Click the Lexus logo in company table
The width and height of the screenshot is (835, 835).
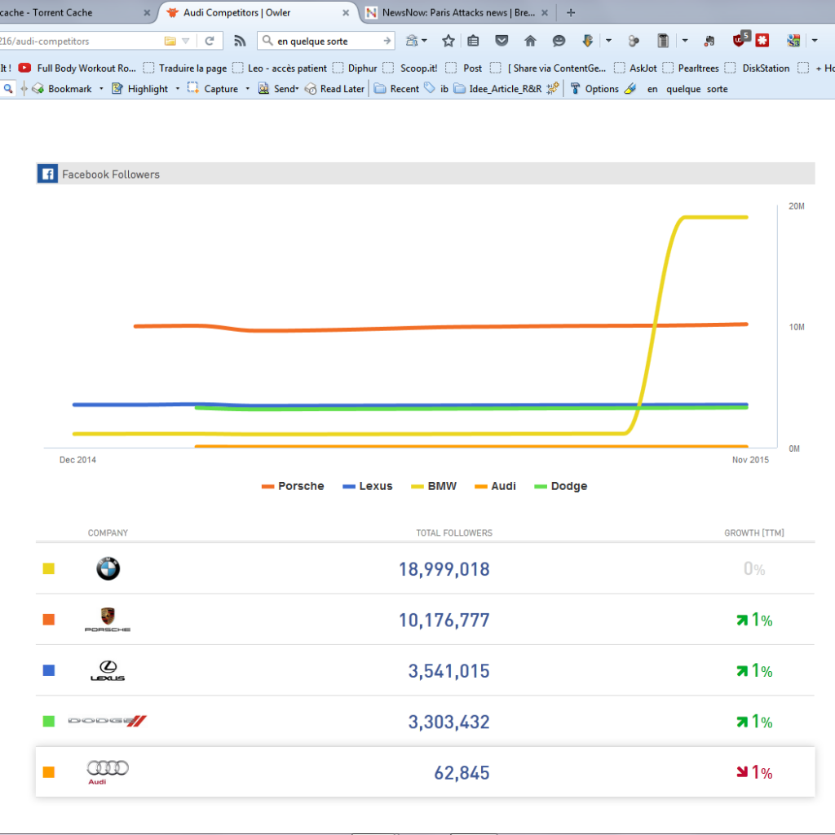[x=108, y=670]
